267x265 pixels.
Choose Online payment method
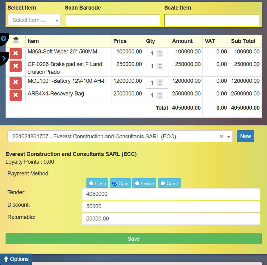point(144,183)
